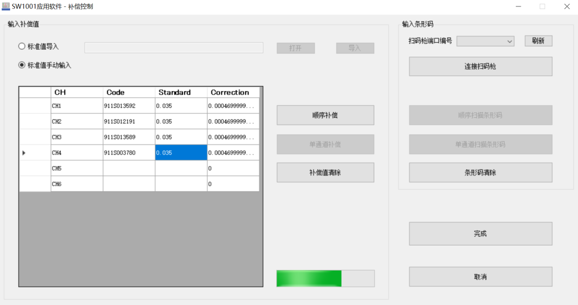Click code cell 911S013589
The image size is (578, 305).
tap(129, 137)
